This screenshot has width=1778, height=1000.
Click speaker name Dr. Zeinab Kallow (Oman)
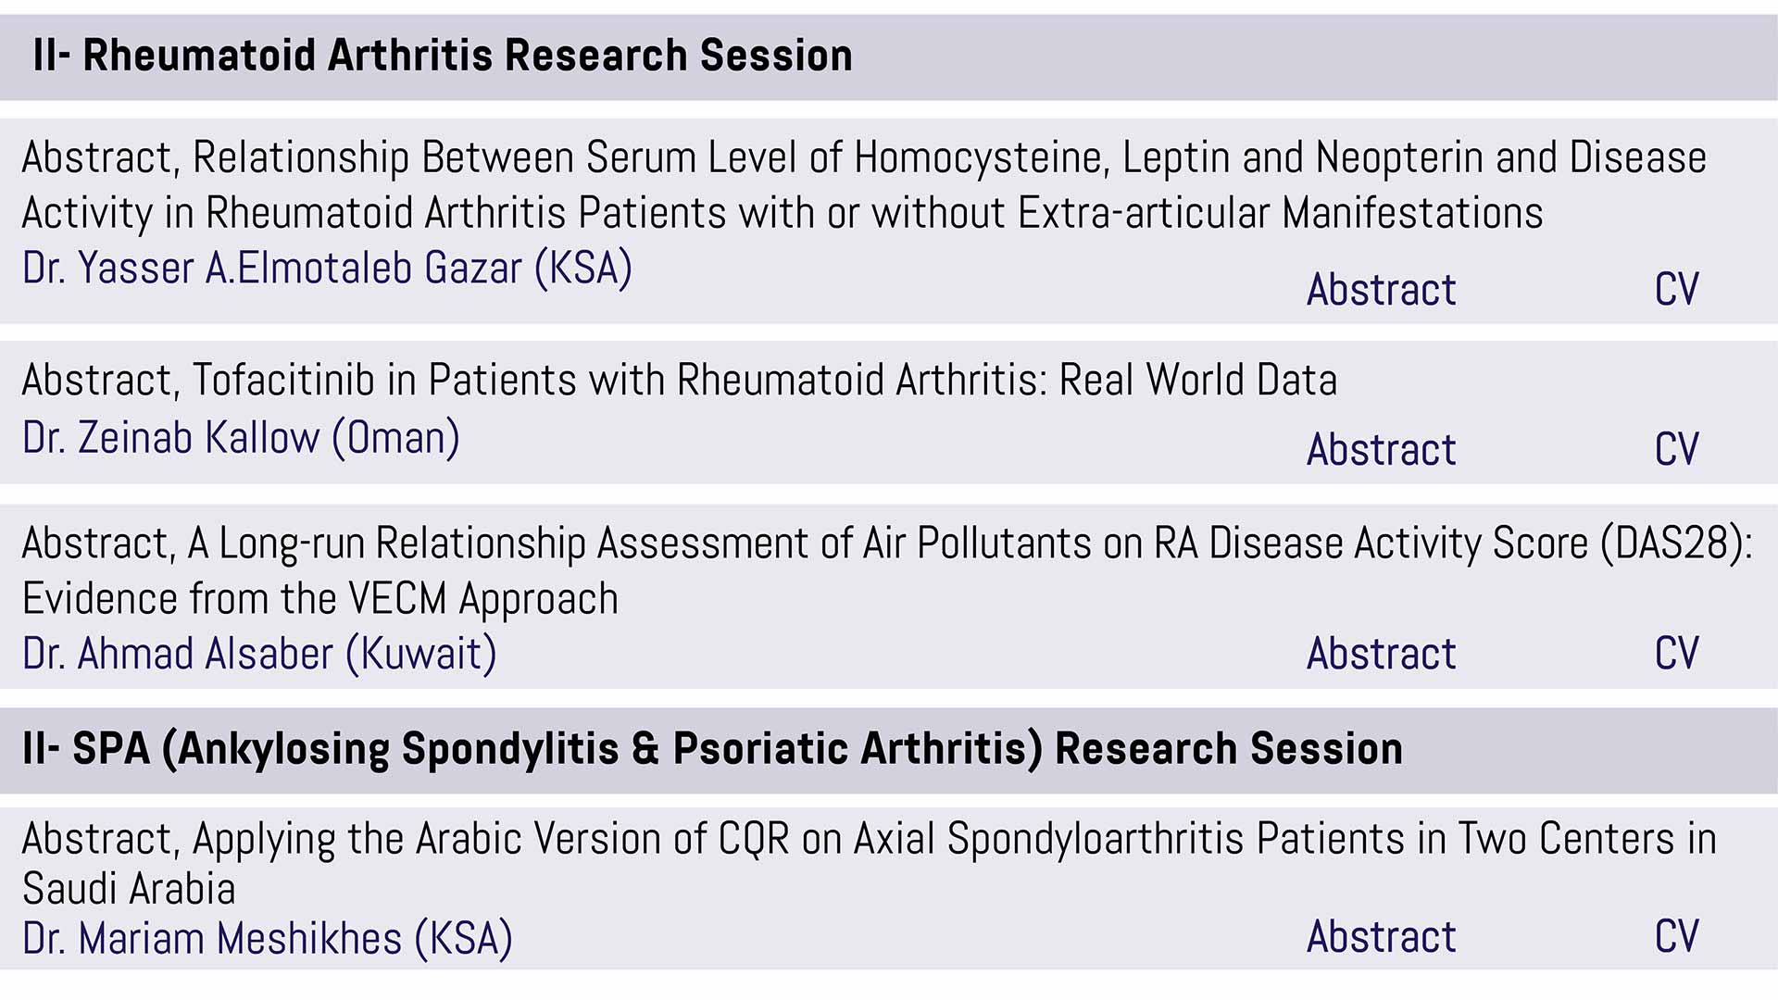point(241,438)
